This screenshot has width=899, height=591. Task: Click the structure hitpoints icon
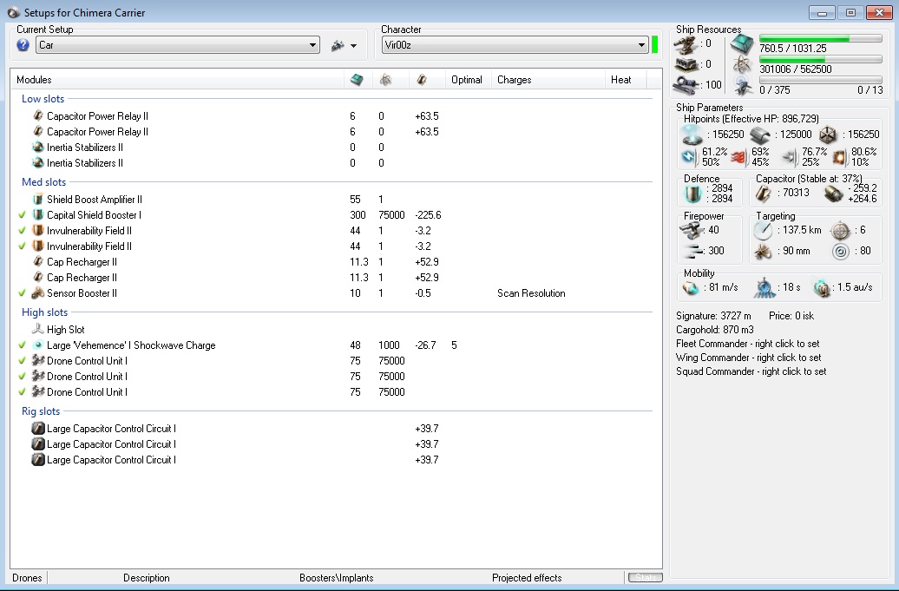[827, 135]
